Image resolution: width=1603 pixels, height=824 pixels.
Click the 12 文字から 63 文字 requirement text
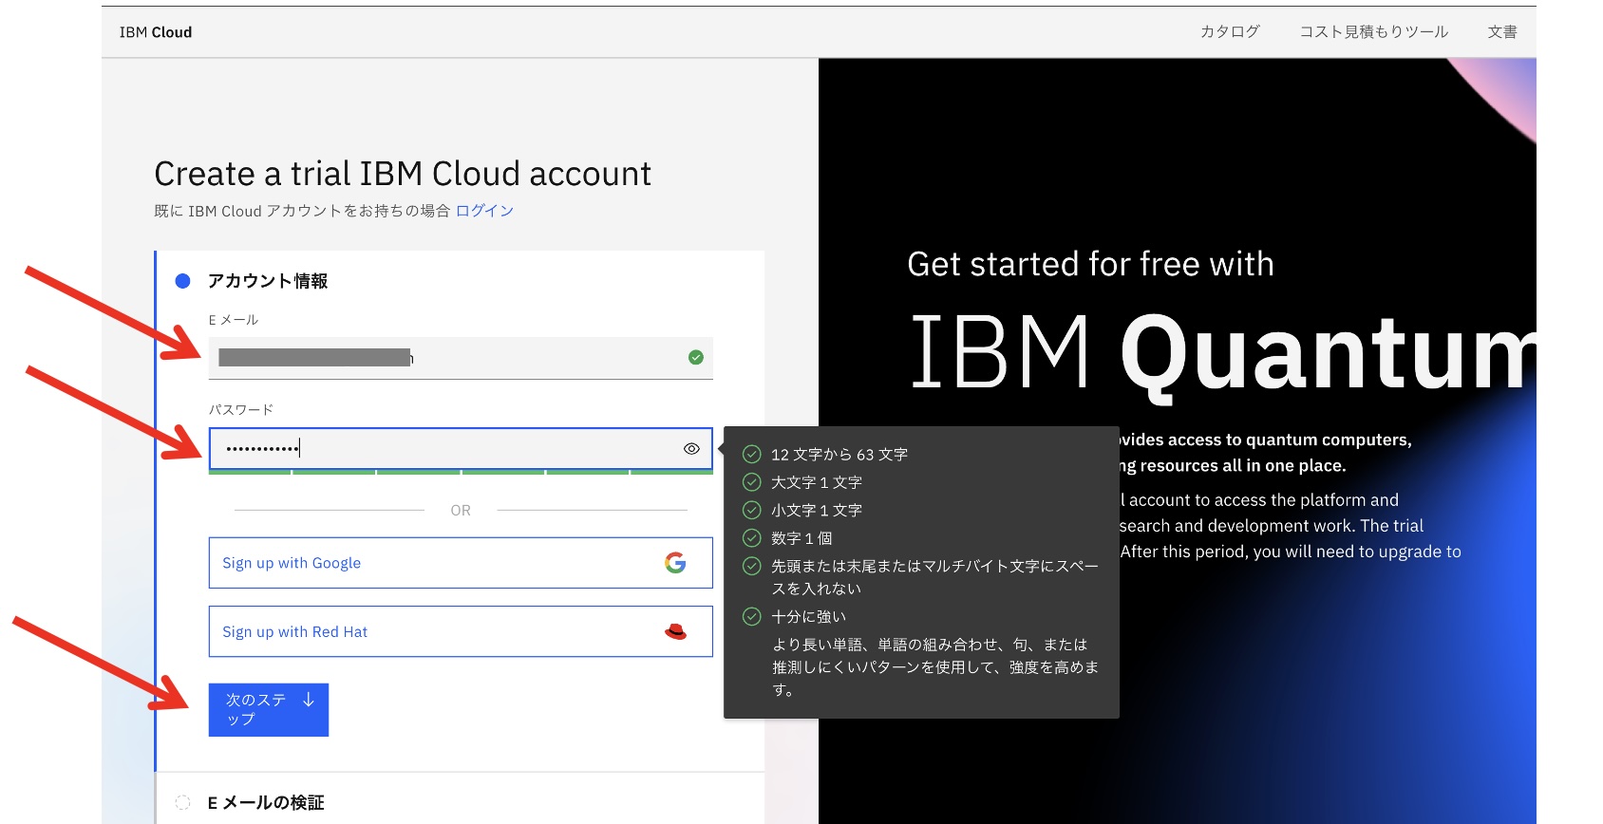tap(839, 455)
